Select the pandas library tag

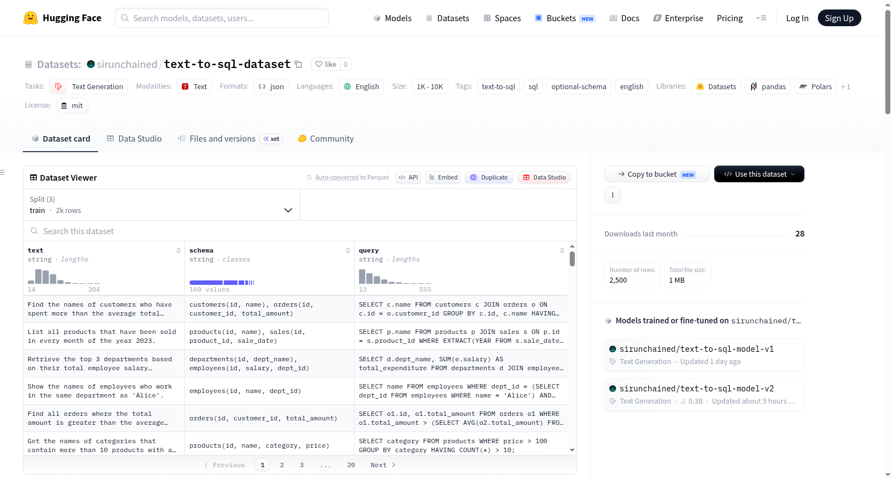pos(768,86)
